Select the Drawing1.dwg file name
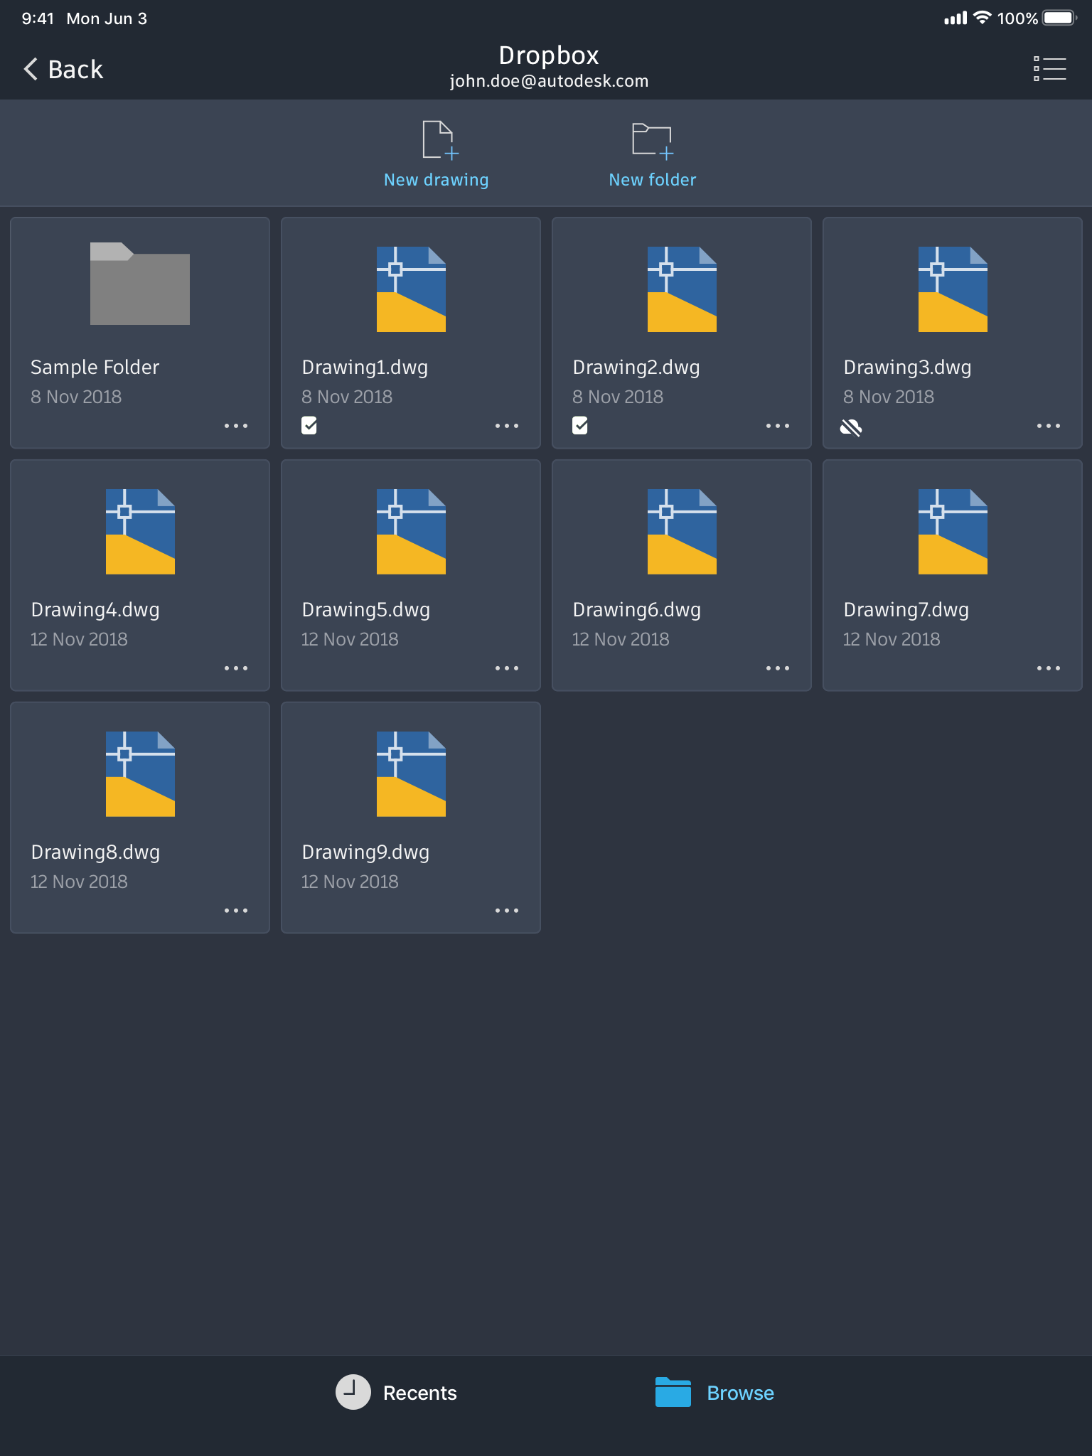The width and height of the screenshot is (1092, 1456). tap(365, 368)
